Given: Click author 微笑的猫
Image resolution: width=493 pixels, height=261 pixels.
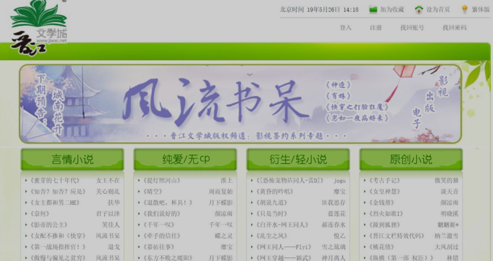Looking at the screenshot, I should 447,181.
